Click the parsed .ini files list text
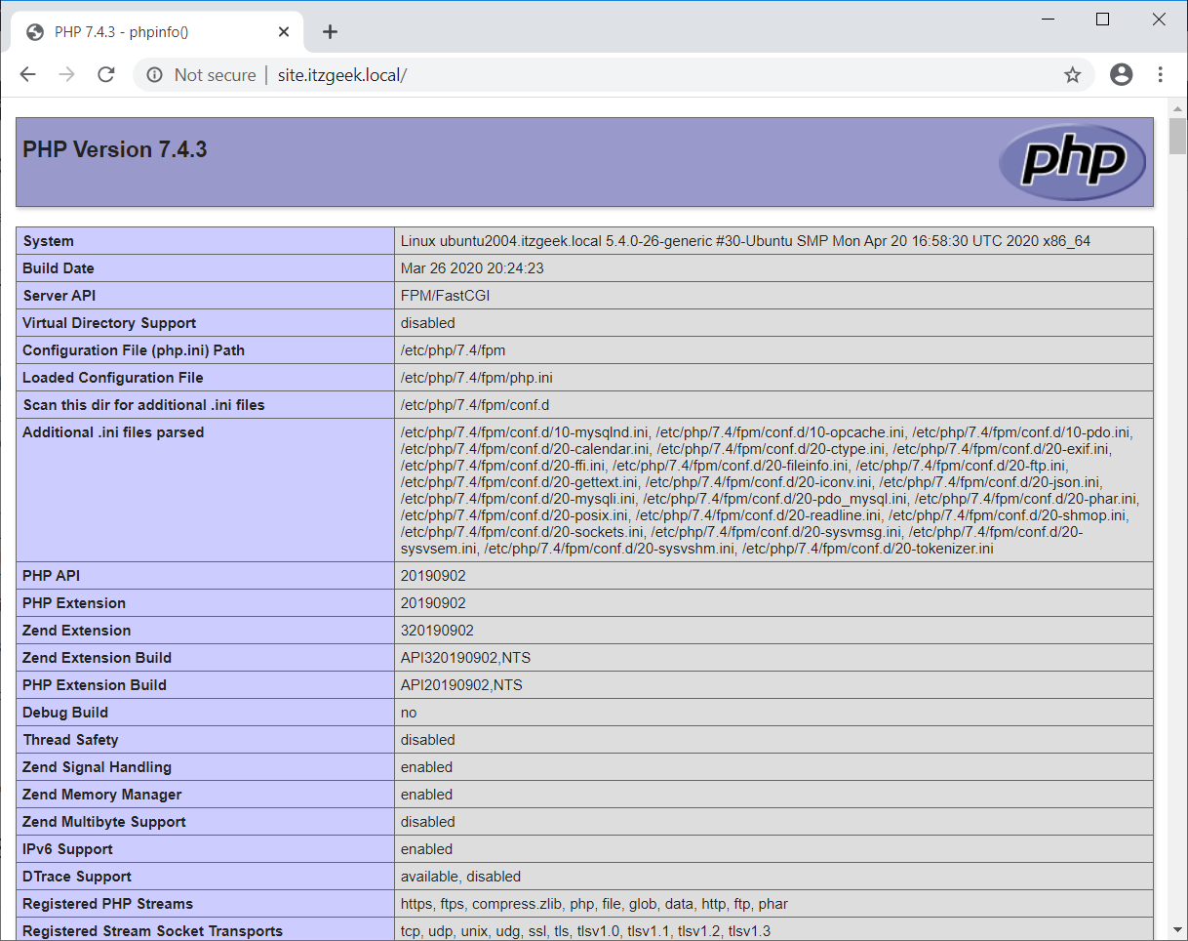The height and width of the screenshot is (941, 1188). 770,490
